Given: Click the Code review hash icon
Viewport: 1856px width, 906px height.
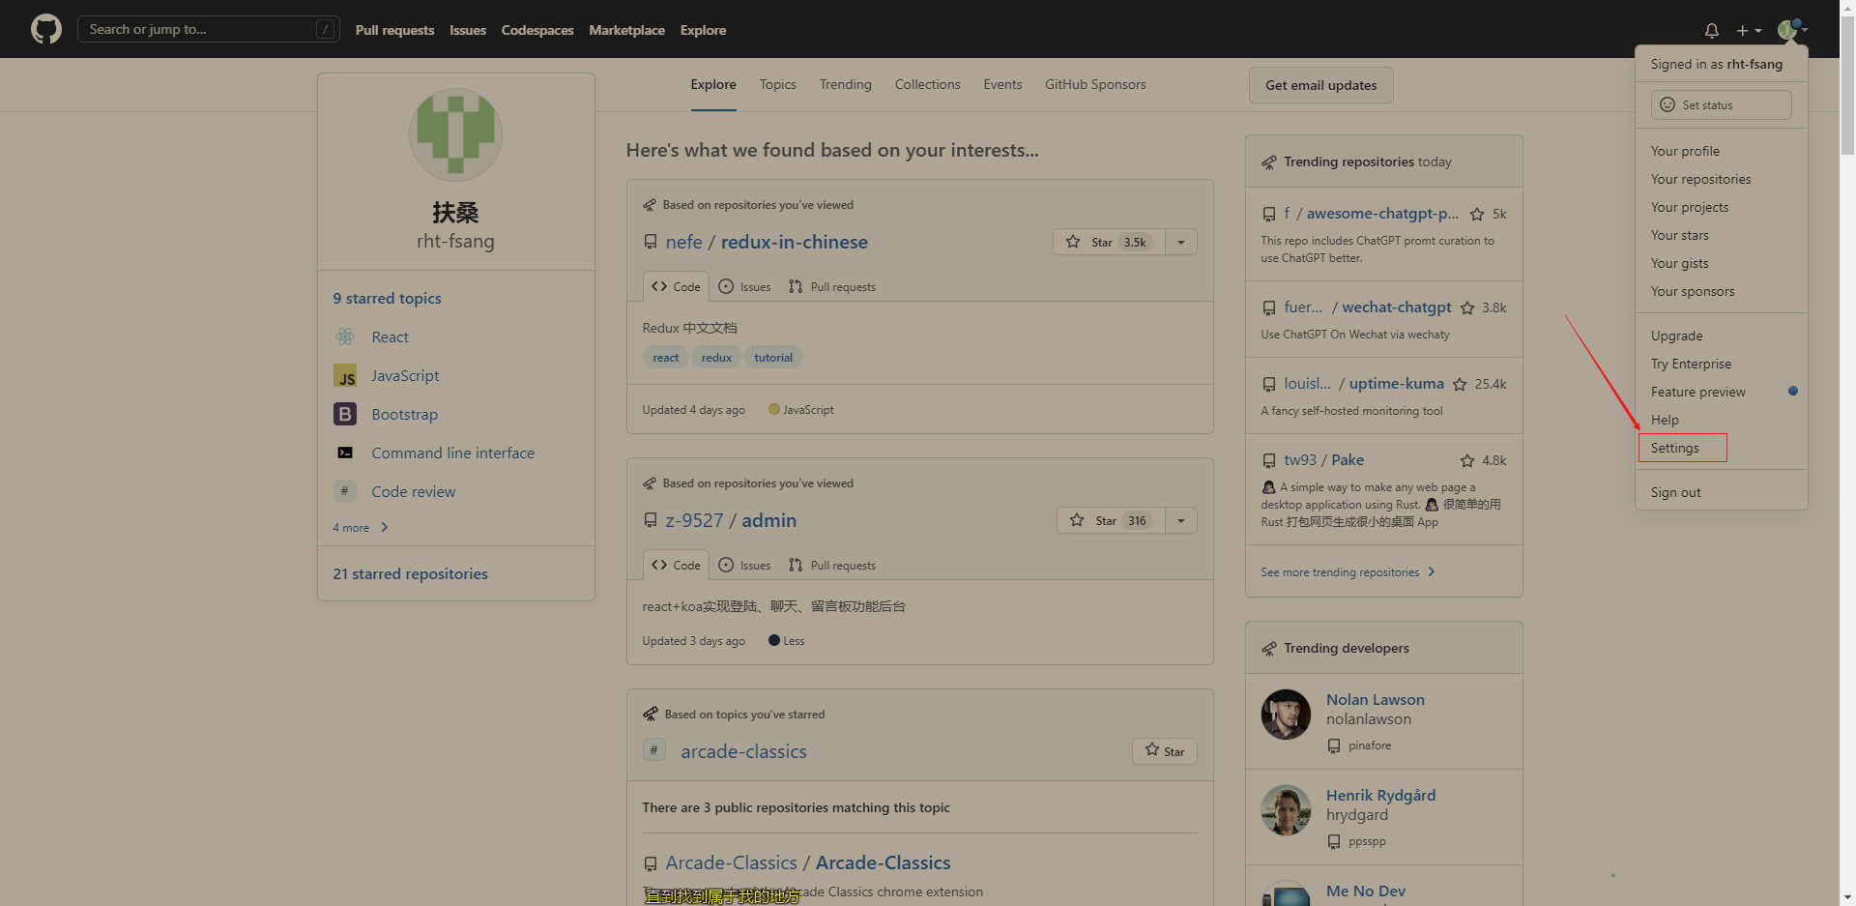Looking at the screenshot, I should [x=345, y=491].
